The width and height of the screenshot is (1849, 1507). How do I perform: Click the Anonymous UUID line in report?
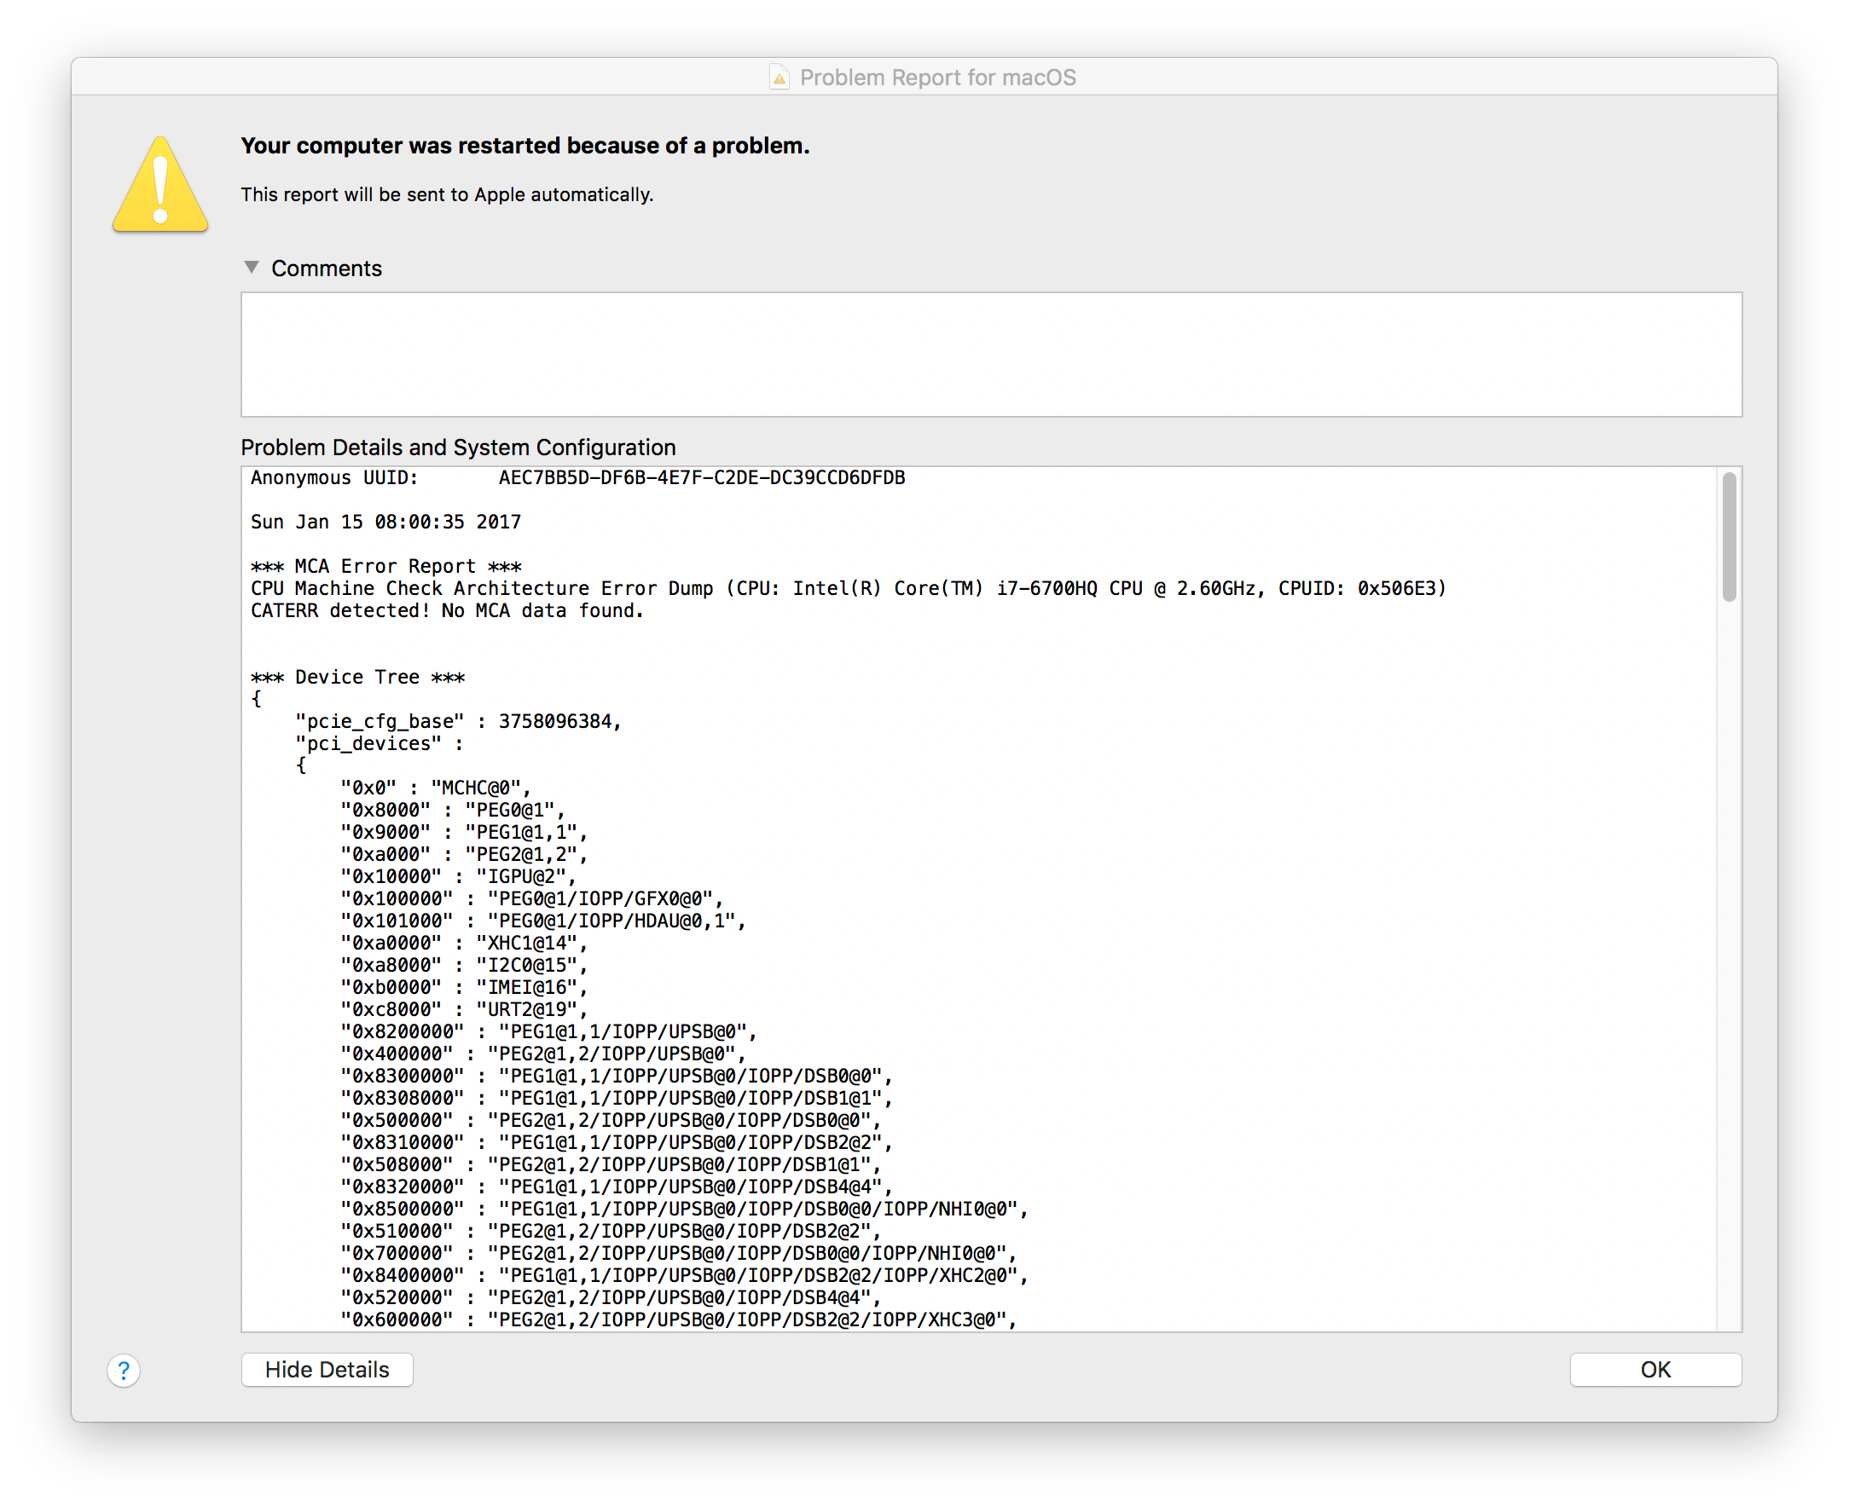[577, 478]
